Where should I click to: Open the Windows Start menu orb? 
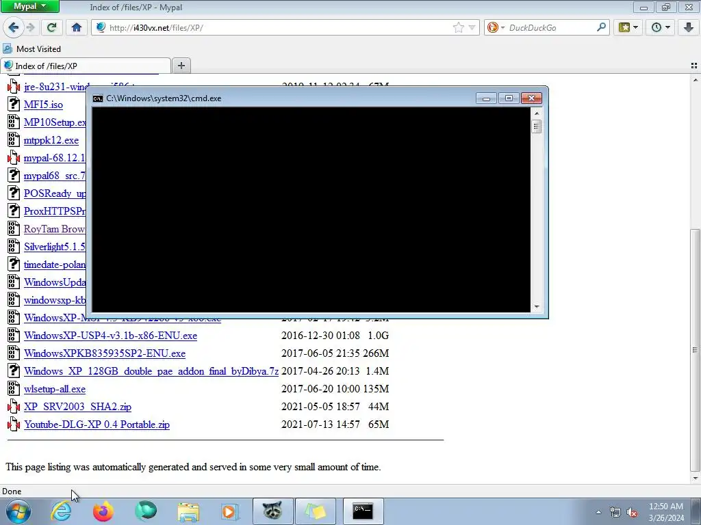point(18,511)
